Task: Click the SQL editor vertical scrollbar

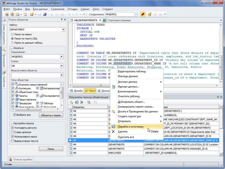Action: point(221,53)
